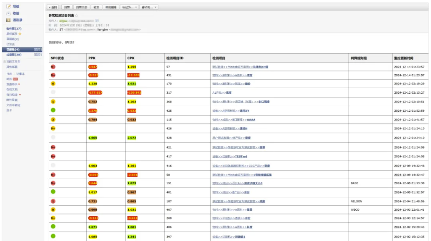
Task: Click the add-contact icon after the sender address
Action: point(97,21)
